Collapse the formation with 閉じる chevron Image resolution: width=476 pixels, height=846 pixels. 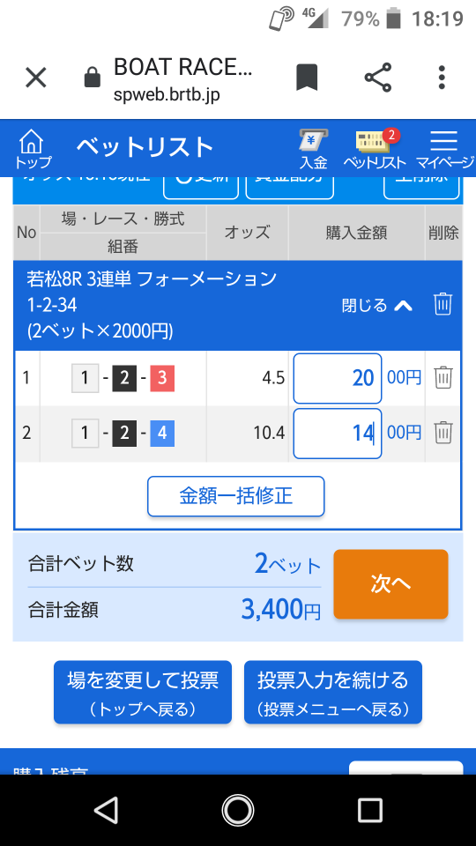pos(377,306)
